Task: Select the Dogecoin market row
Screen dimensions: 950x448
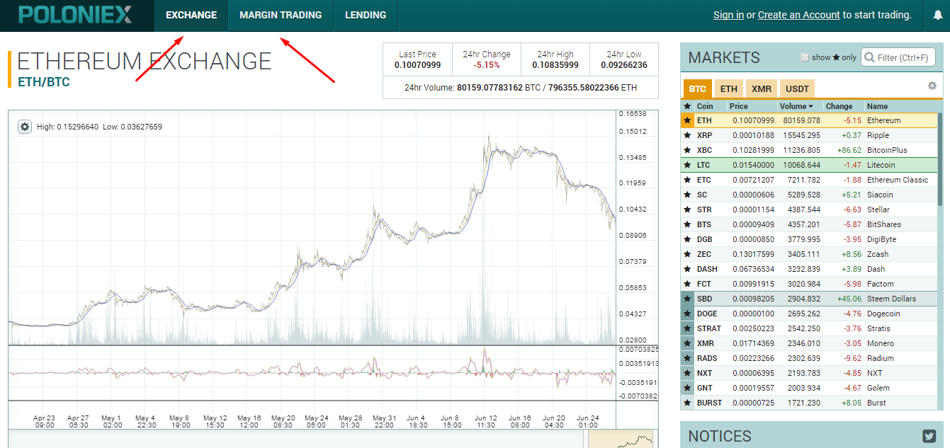Action: pyautogui.click(x=809, y=314)
